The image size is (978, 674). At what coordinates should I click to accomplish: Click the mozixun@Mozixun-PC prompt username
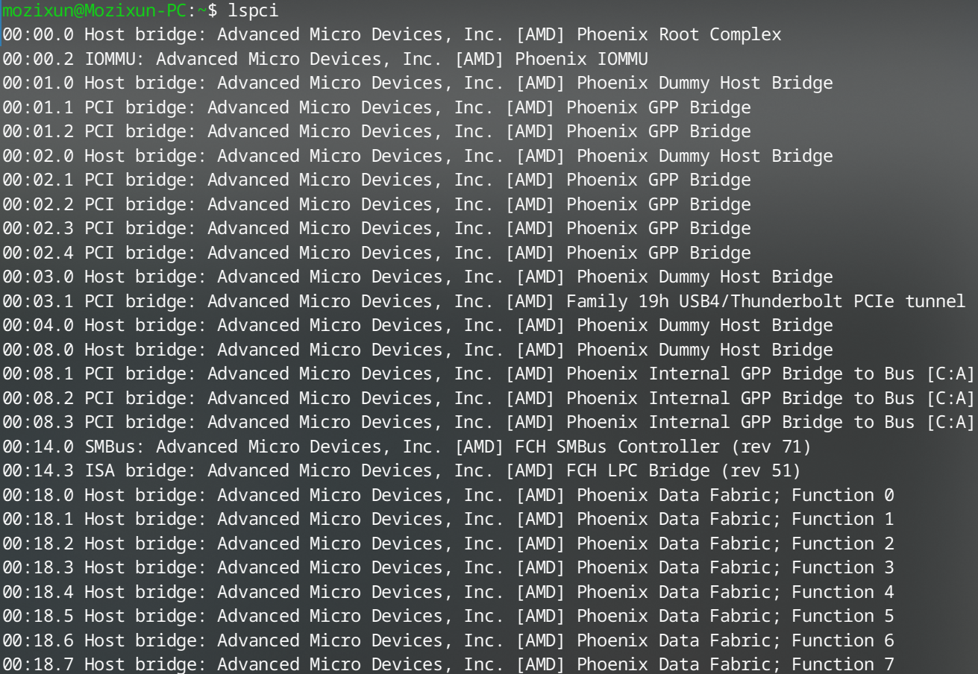[x=94, y=10]
